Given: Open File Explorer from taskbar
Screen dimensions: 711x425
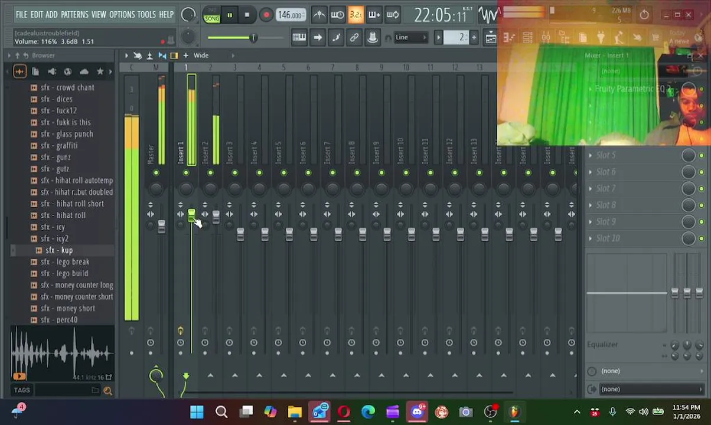Looking at the screenshot, I should tap(295, 412).
